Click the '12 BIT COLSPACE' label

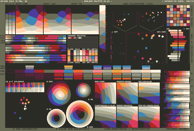15,82
